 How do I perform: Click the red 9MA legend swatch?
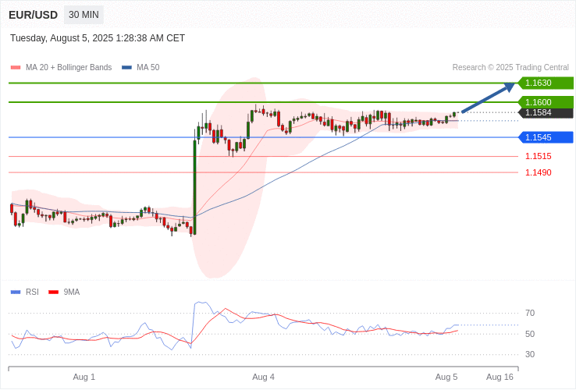point(54,292)
